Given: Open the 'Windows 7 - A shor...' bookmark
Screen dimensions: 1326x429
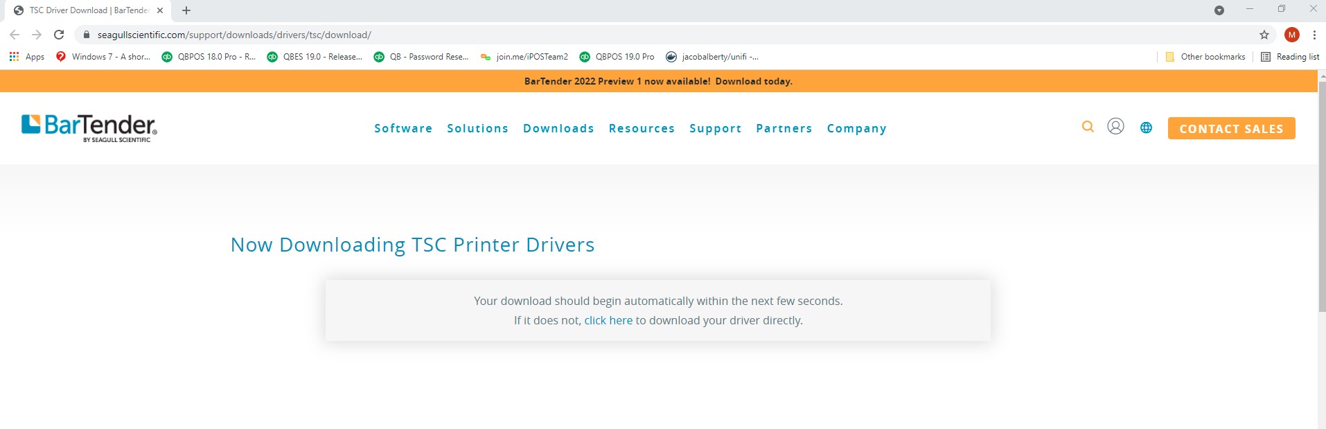Looking at the screenshot, I should click(x=103, y=57).
